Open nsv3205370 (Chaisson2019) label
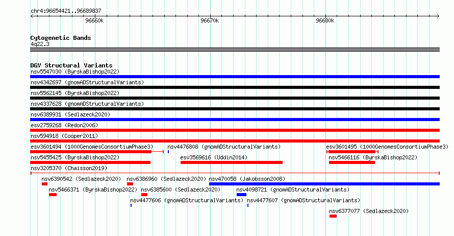Viewport: 454px width, 236px height. pyautogui.click(x=69, y=168)
